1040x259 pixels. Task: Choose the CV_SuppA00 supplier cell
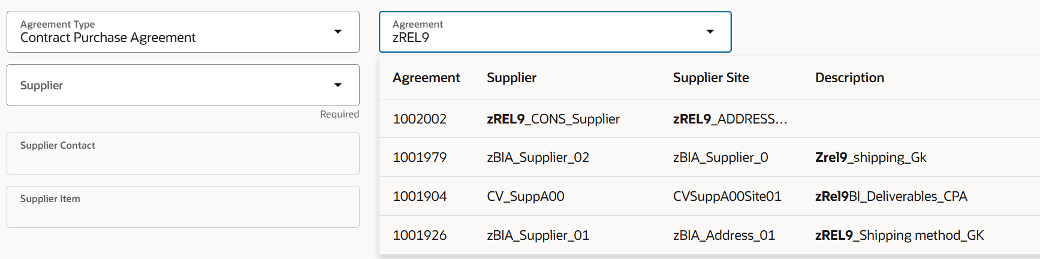(526, 196)
